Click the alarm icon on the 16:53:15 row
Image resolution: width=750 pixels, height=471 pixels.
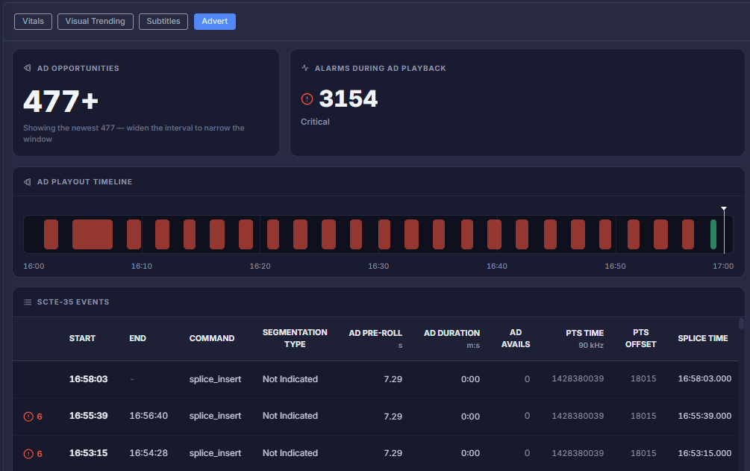[x=28, y=454]
